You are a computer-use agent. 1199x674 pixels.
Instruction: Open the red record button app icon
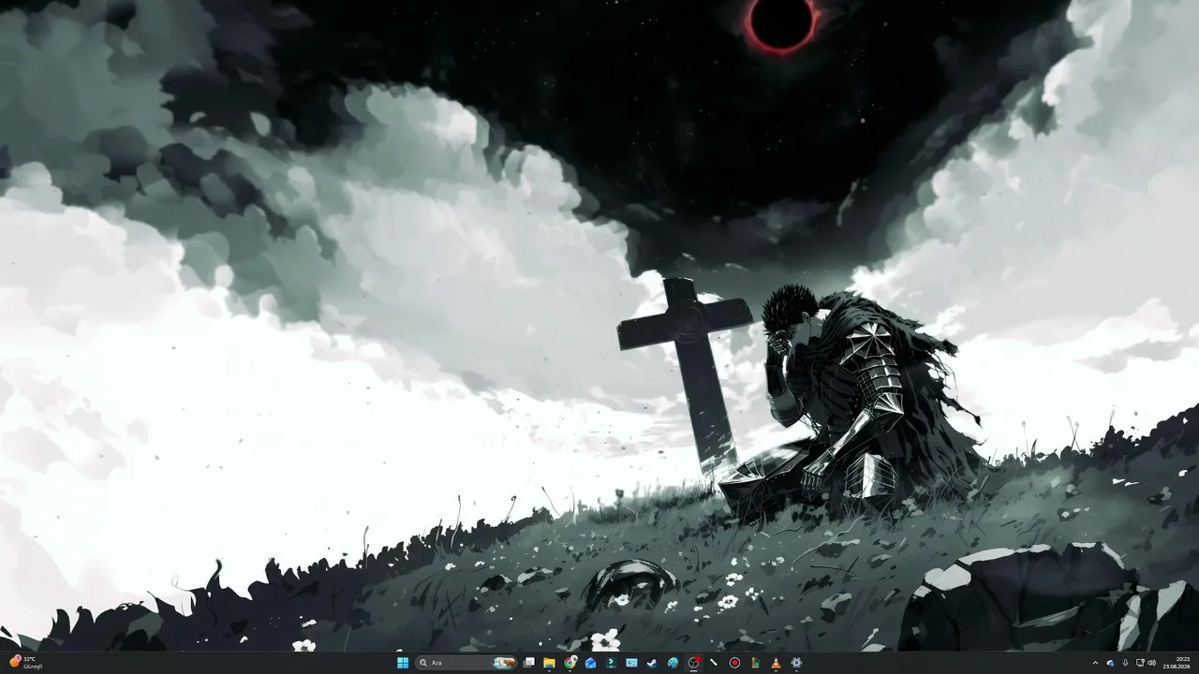click(734, 663)
